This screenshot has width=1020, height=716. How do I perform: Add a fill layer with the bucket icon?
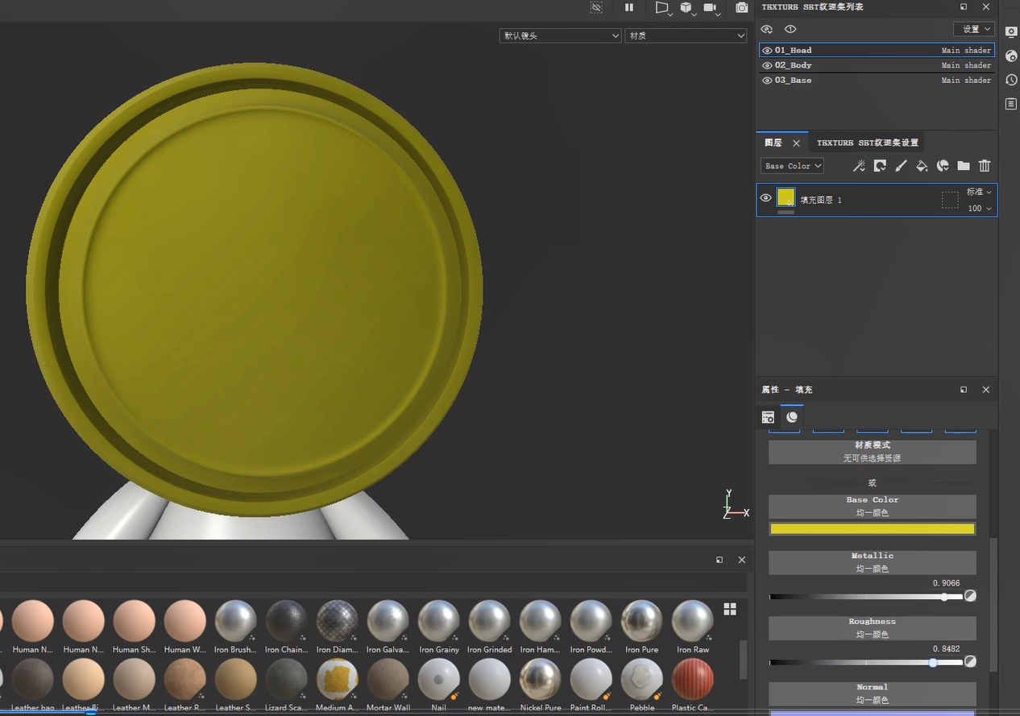point(922,166)
